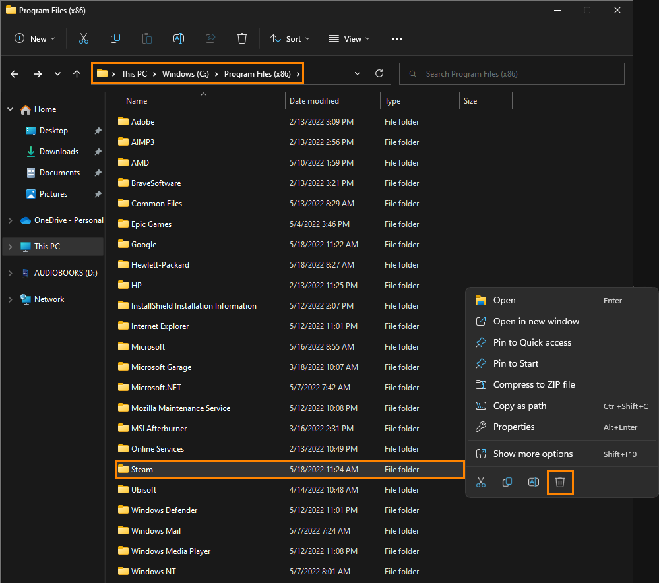Choose Compress to ZIP file
The image size is (659, 583).
[561, 384]
